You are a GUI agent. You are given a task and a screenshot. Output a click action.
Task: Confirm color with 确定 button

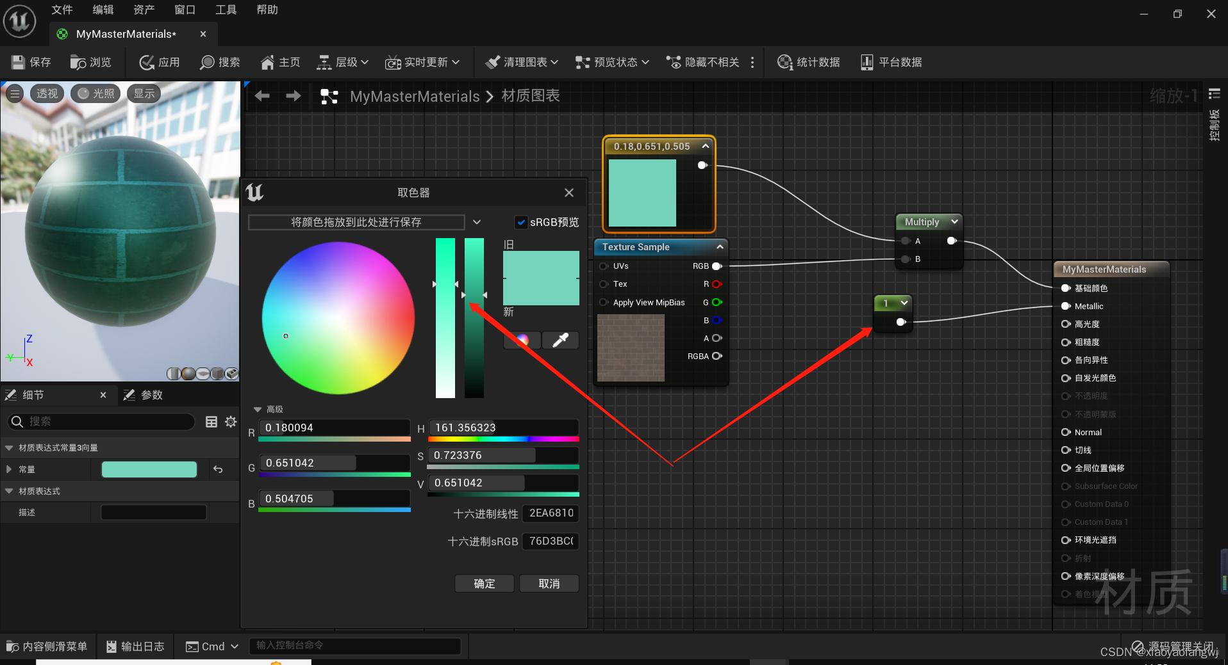pyautogui.click(x=485, y=584)
